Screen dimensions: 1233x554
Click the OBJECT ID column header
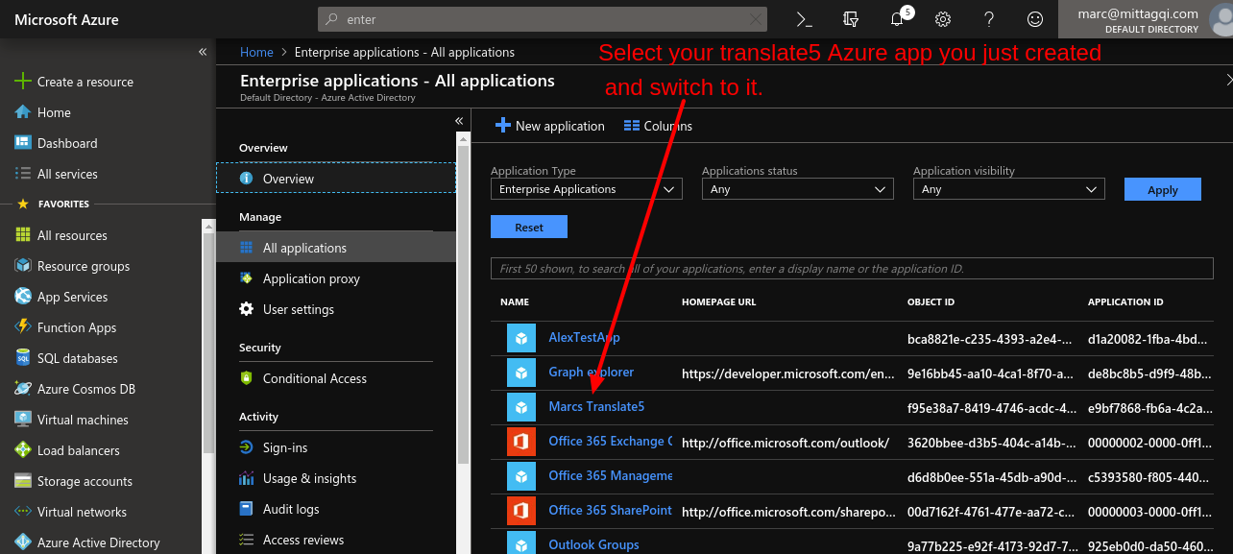coord(931,301)
